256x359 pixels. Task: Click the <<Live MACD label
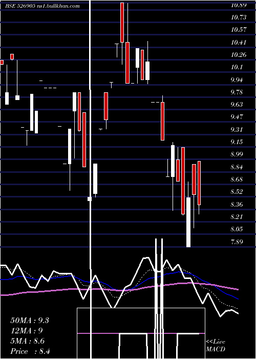coord(216,346)
